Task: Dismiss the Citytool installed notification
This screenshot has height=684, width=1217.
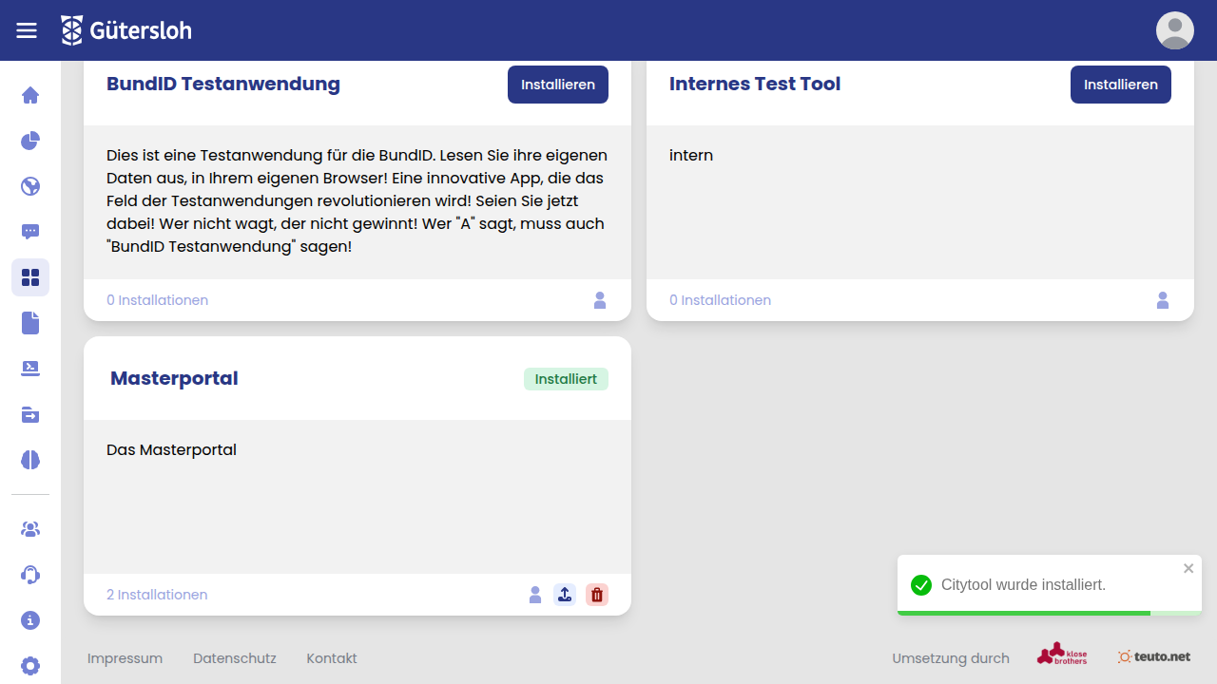Action: (x=1188, y=568)
